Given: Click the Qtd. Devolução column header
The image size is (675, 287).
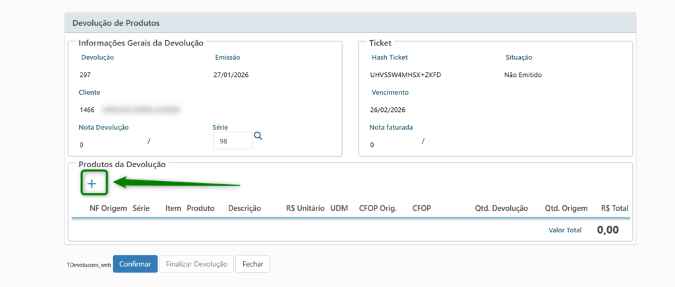Looking at the screenshot, I should (501, 208).
